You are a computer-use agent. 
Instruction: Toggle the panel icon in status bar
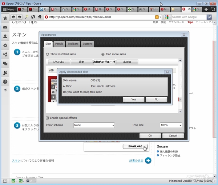click(5, 181)
